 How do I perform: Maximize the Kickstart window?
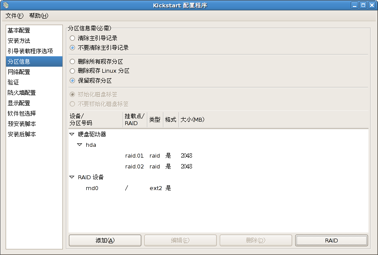363,5
